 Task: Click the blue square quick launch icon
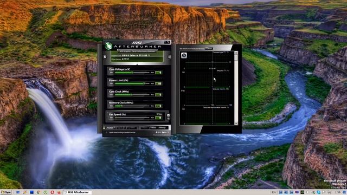coord(32,192)
